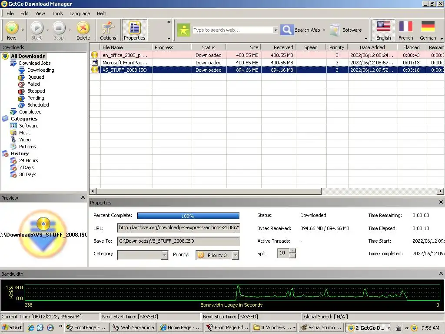Open the Edit menu
Image resolution: width=445 pixels, height=334 pixels.
pos(24,13)
